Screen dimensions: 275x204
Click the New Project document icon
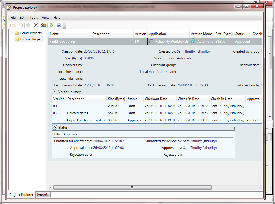21,25
